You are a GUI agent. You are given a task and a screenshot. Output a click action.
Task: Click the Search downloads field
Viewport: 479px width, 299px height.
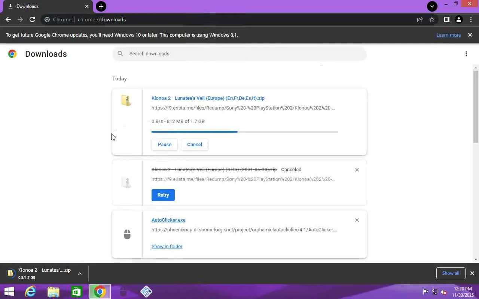239,54
